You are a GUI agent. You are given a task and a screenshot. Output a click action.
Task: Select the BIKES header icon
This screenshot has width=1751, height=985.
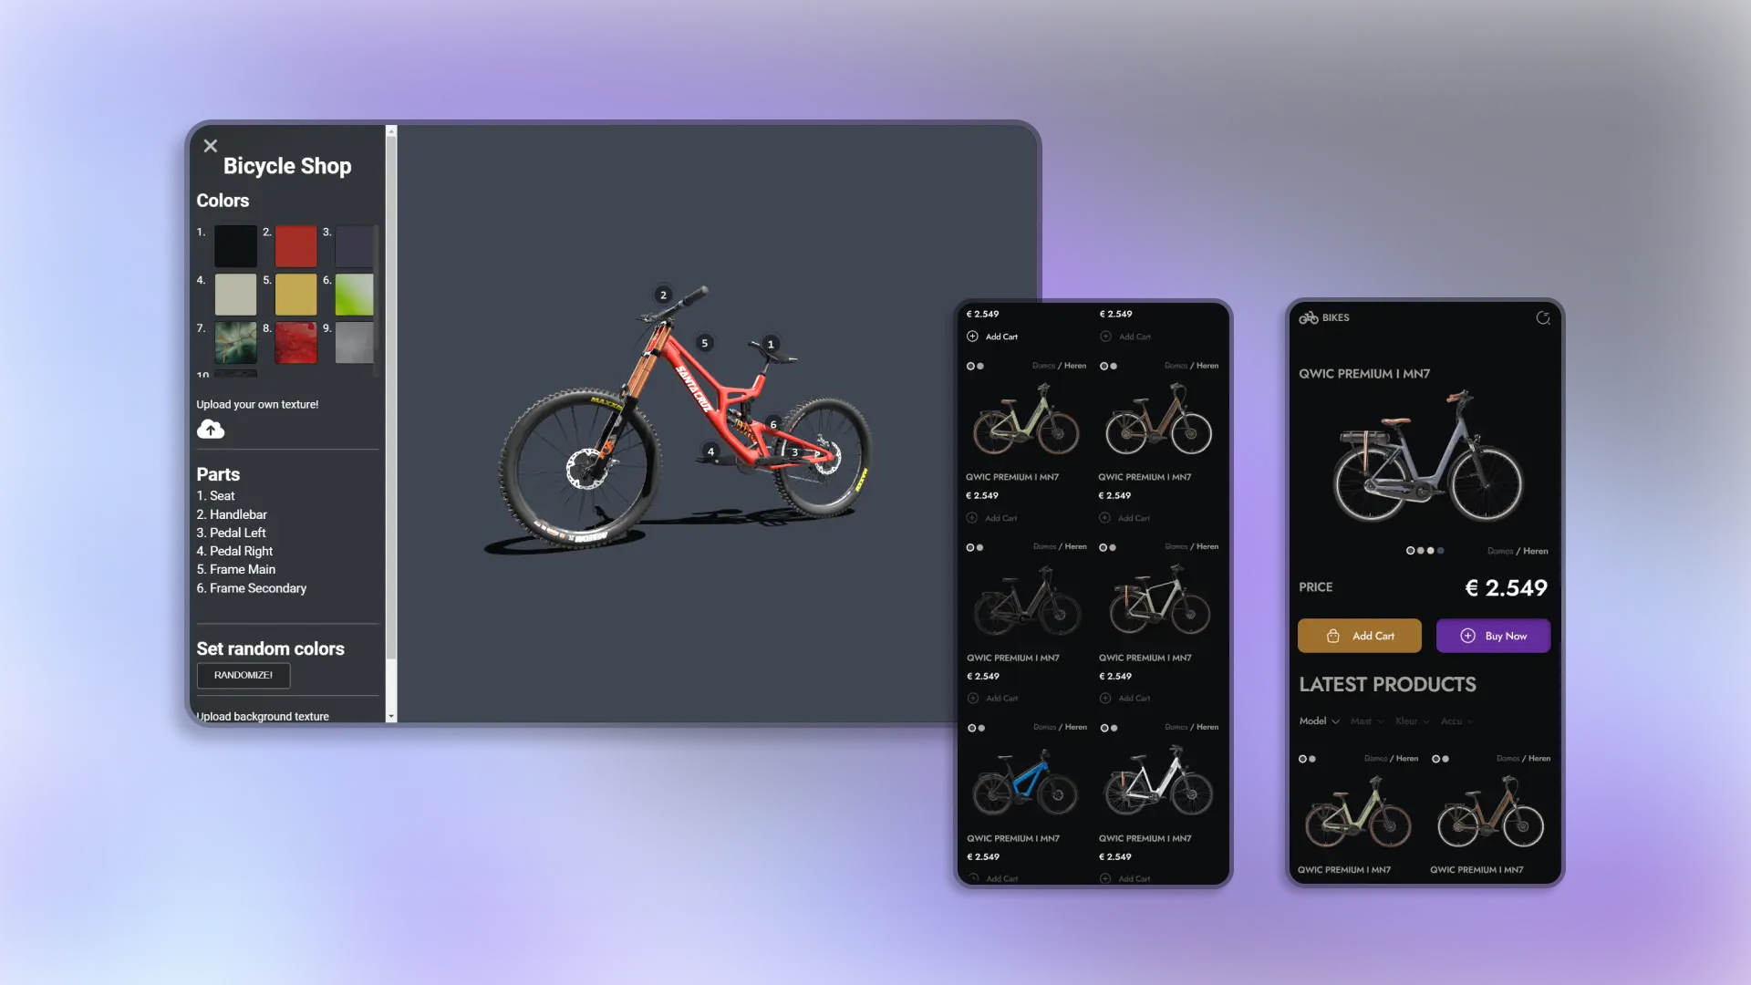1307,317
